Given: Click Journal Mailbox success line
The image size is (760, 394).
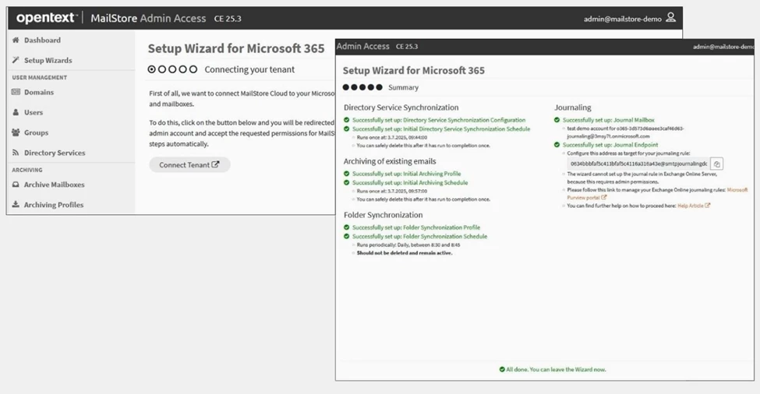Looking at the screenshot, I should point(608,120).
